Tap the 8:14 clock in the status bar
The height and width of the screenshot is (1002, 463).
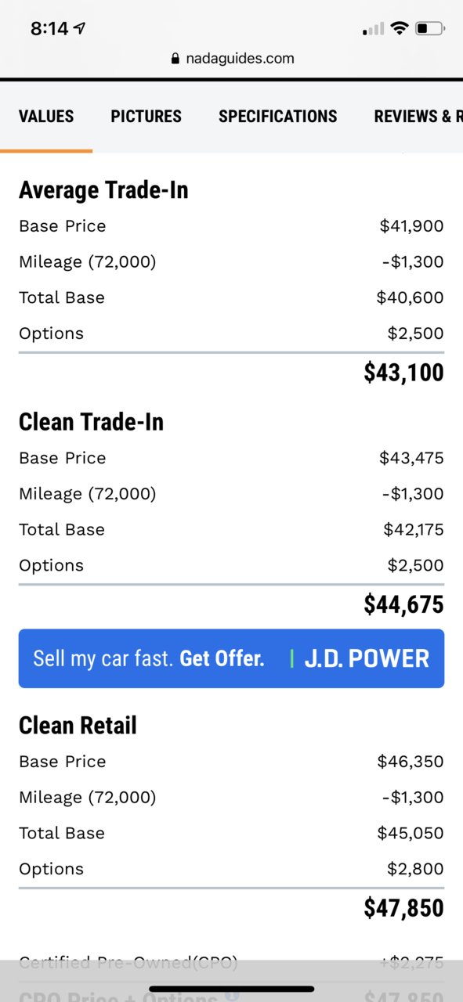pos(49,29)
